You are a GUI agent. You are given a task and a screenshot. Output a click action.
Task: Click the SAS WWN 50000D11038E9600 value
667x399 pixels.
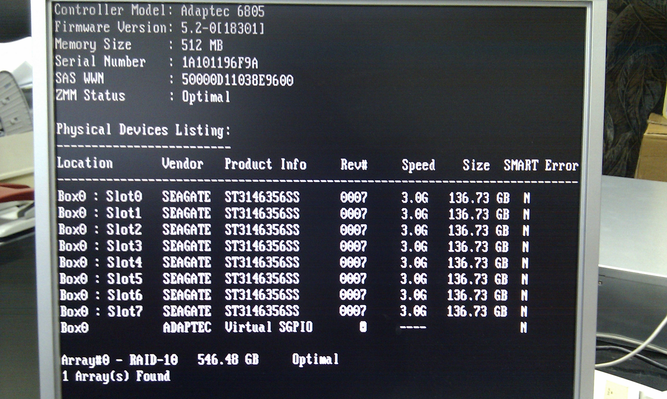pos(237,80)
